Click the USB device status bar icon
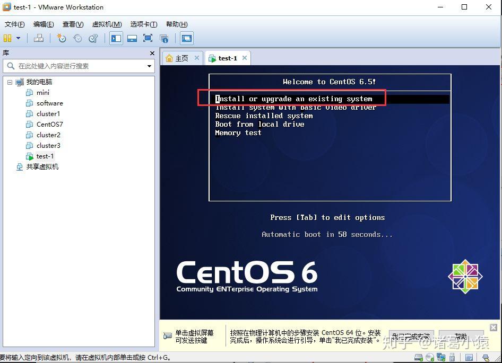 [452, 356]
